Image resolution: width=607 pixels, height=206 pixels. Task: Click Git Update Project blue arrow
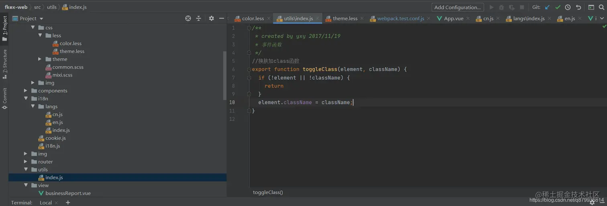coord(547,7)
